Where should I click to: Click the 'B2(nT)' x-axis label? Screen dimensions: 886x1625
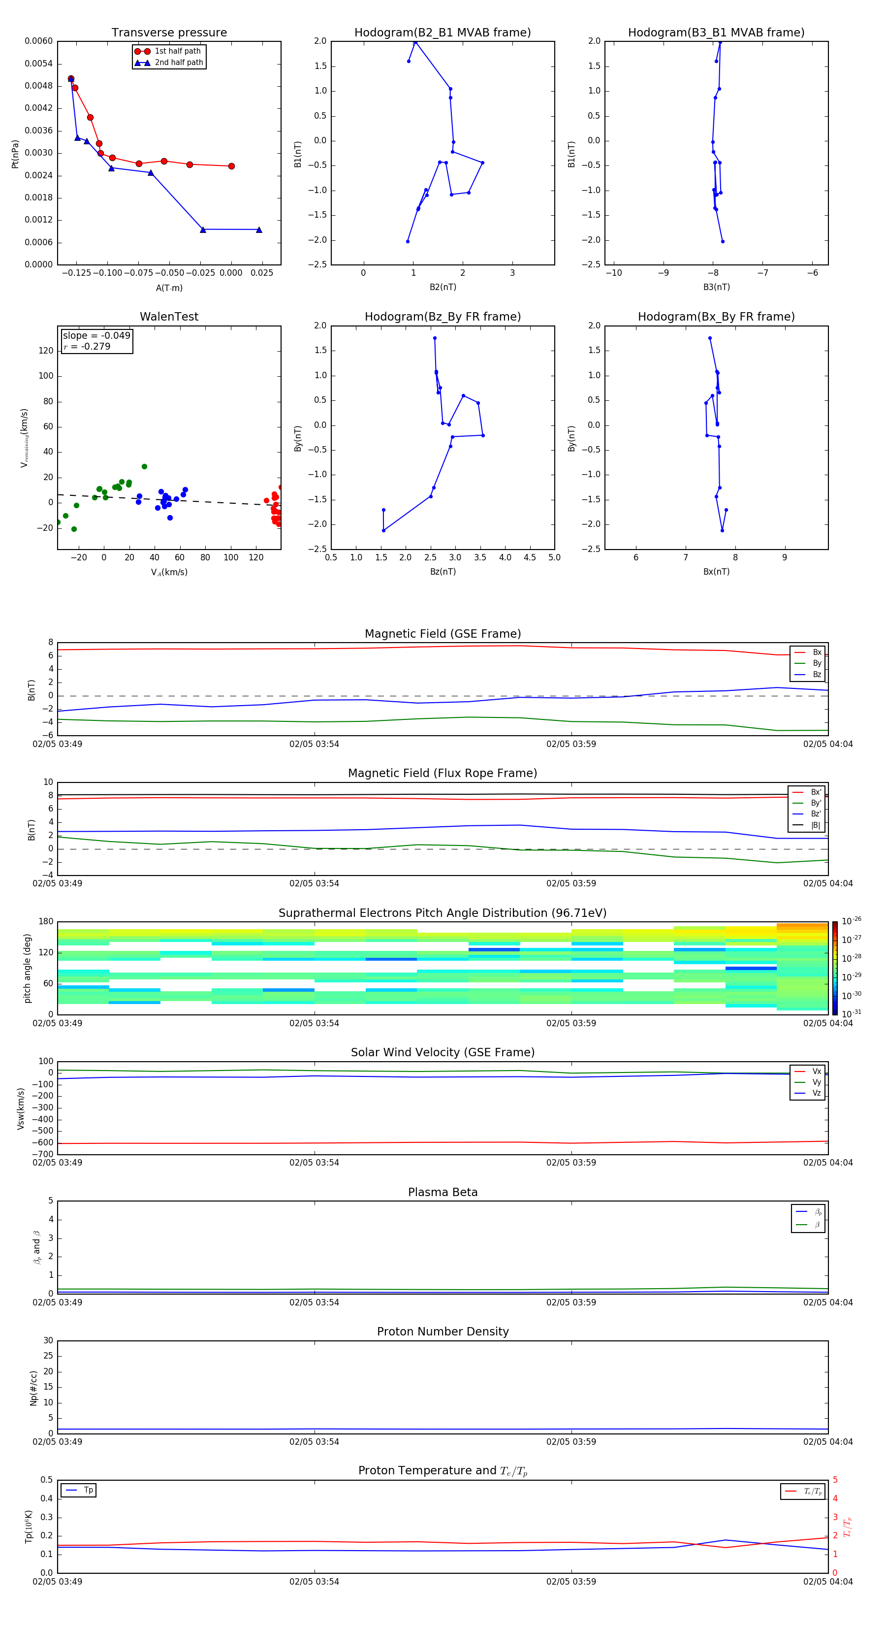click(443, 287)
